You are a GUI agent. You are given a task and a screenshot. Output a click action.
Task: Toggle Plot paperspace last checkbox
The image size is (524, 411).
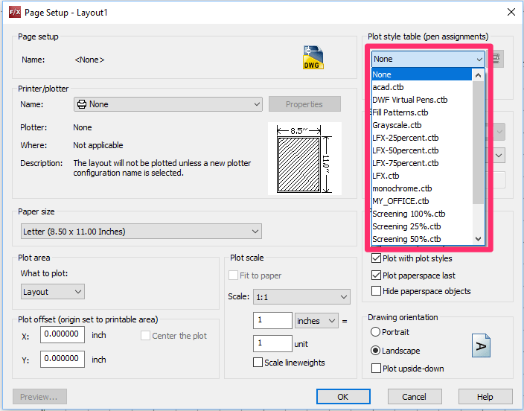click(376, 275)
